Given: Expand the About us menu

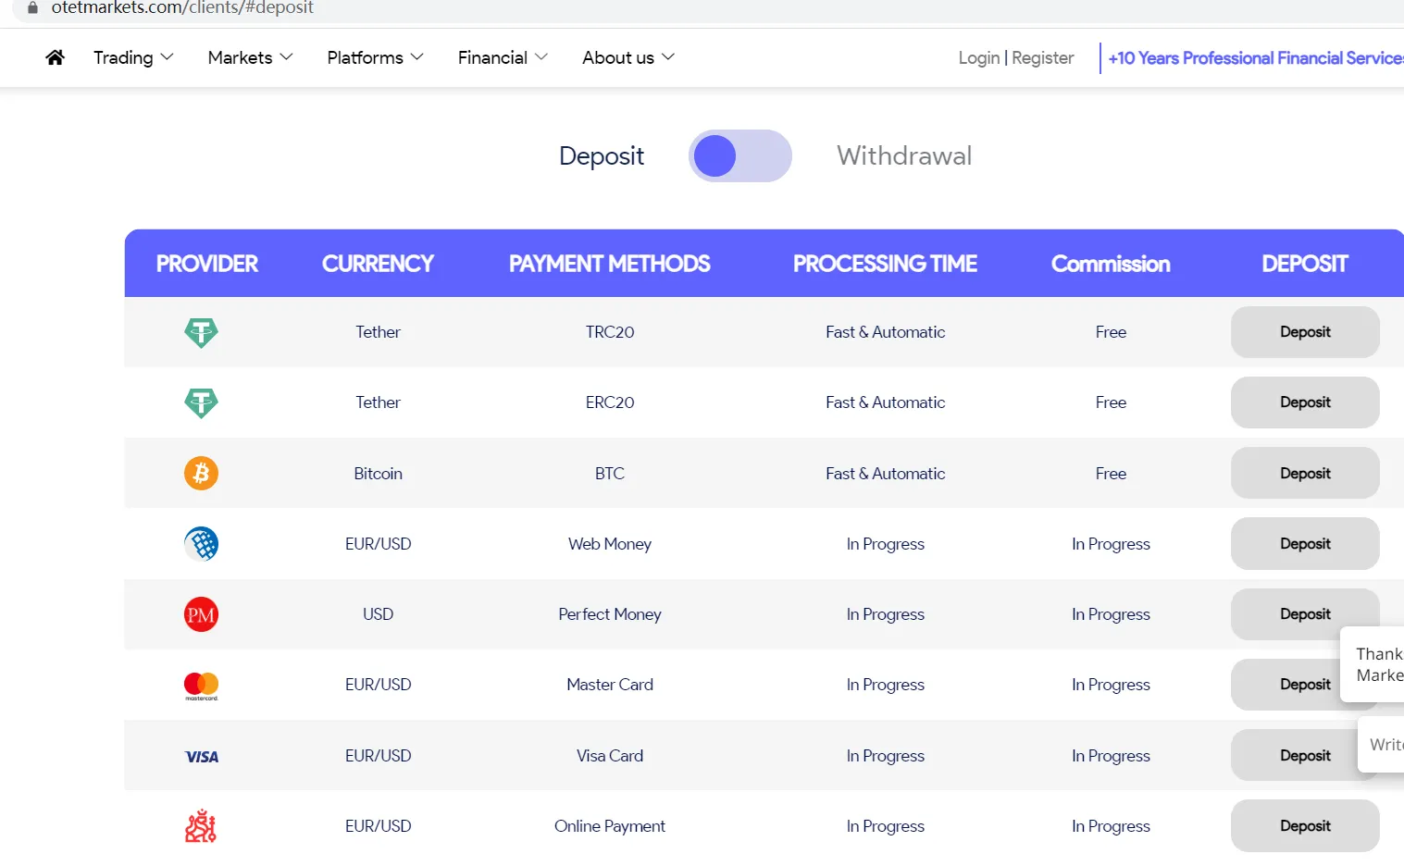Looking at the screenshot, I should (628, 57).
